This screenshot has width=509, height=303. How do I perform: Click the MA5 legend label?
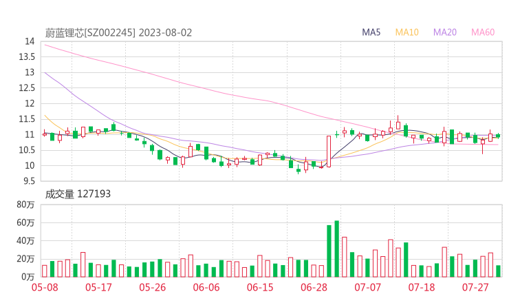point(371,32)
